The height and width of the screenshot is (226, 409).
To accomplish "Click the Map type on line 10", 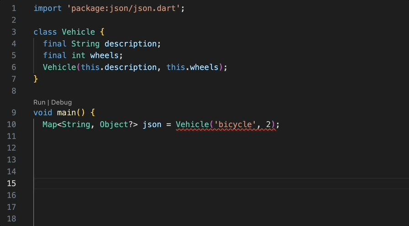I will pos(50,124).
